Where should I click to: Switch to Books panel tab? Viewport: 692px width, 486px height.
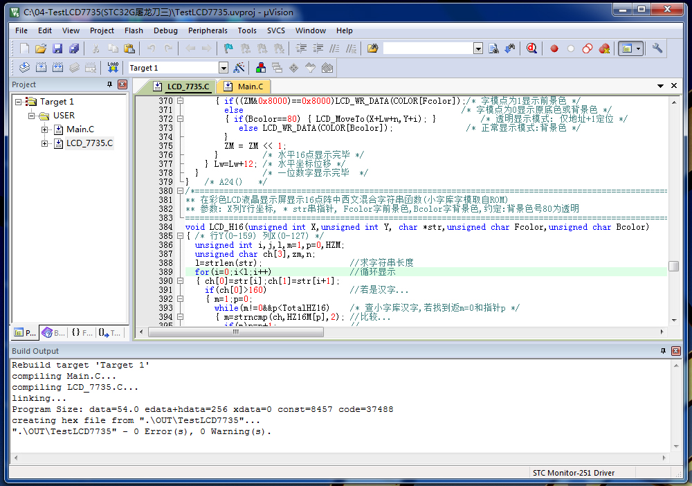[x=53, y=333]
